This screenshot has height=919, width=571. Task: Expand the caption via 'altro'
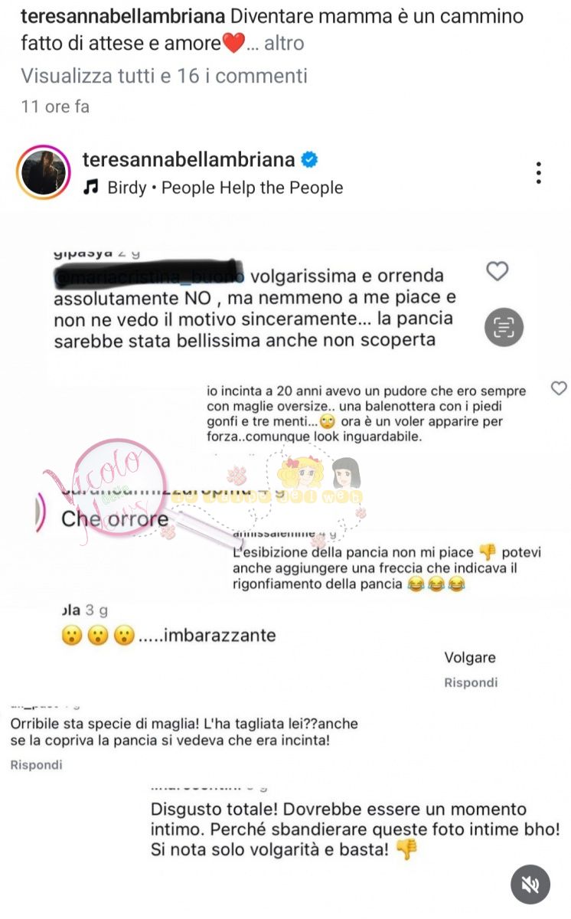point(285,44)
